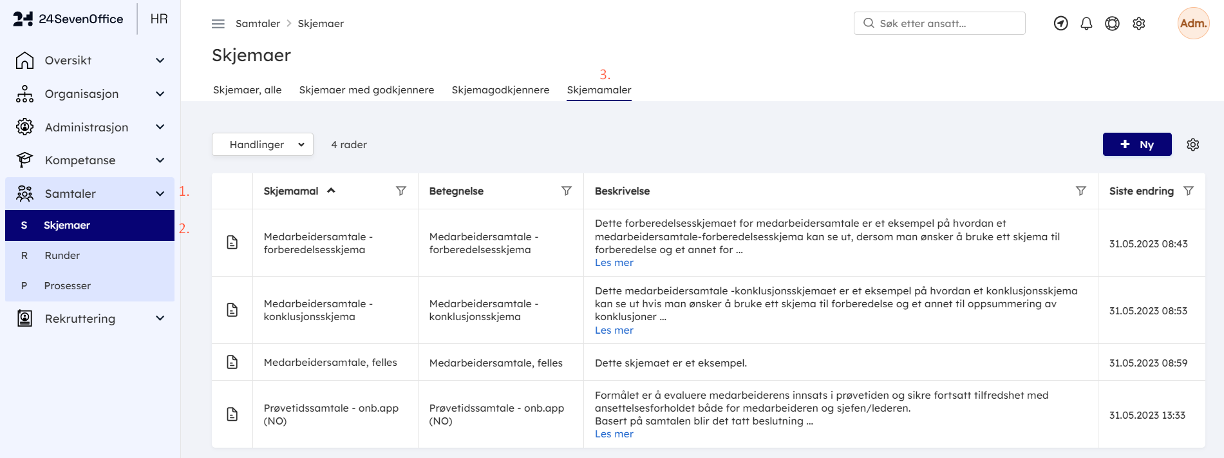Screen dimensions: 1224x458
Task: Go to Samtaler in the breadcrumb
Action: click(258, 24)
